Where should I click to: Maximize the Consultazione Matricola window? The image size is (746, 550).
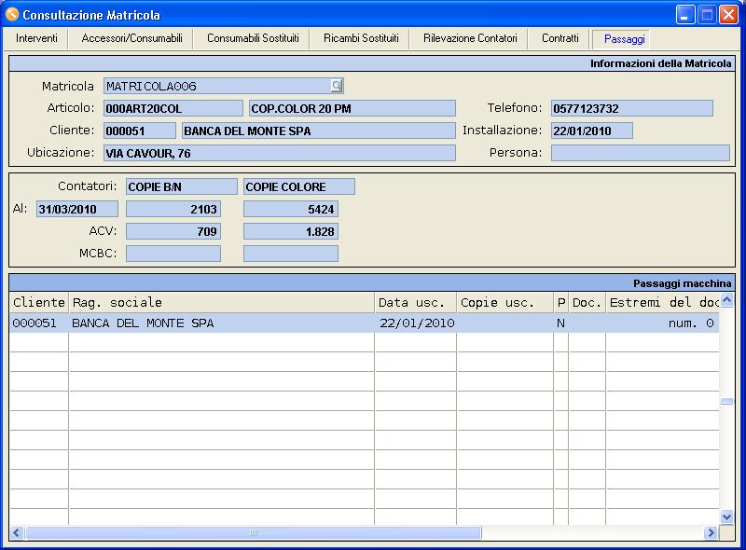pos(707,15)
